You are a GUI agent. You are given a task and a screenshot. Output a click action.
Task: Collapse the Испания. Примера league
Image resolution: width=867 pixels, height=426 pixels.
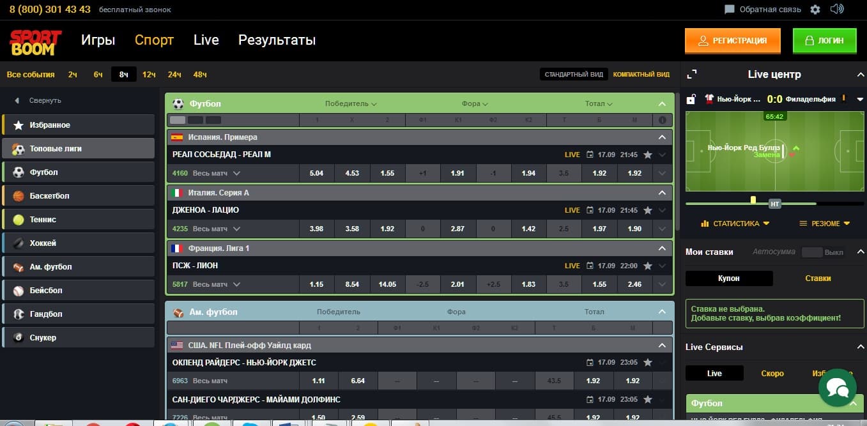coord(662,137)
